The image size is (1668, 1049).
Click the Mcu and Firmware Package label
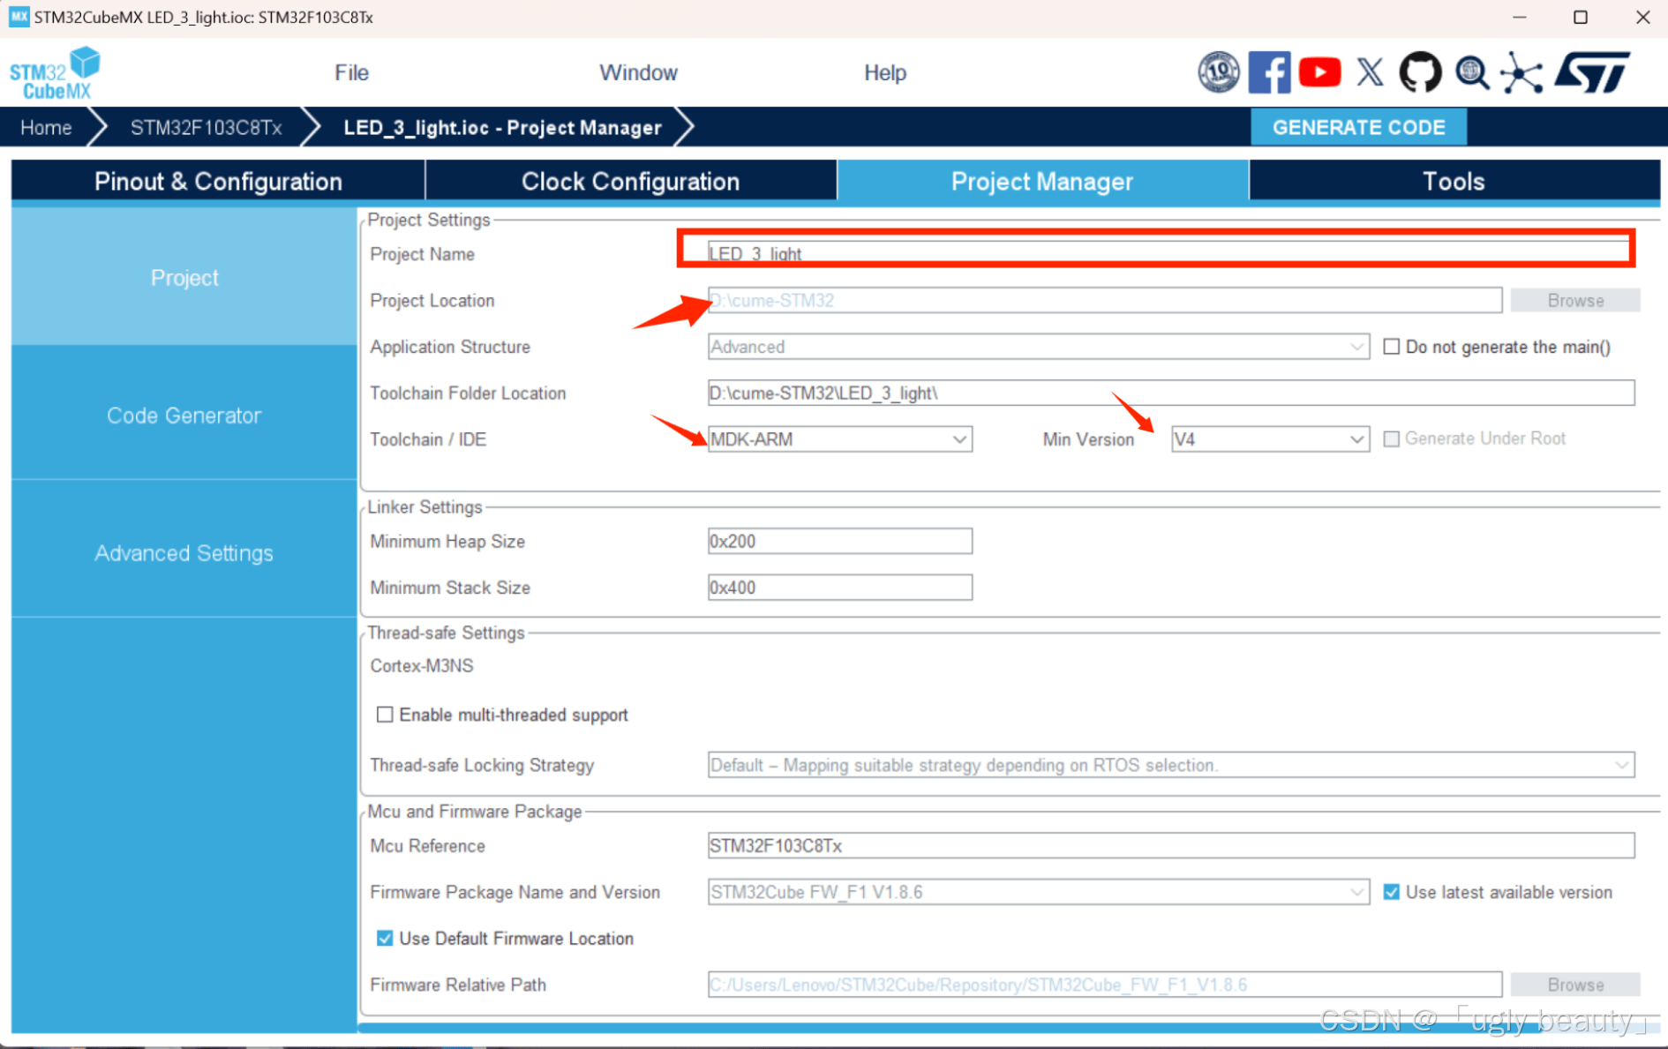[x=474, y=811]
